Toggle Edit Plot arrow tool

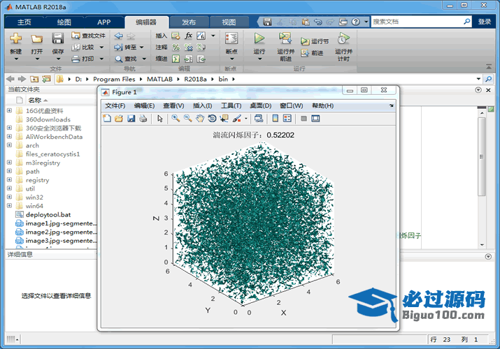pos(160,119)
